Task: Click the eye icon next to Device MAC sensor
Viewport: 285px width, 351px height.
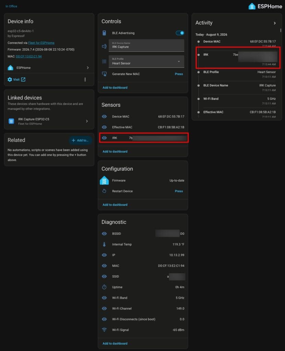Action: (104, 117)
